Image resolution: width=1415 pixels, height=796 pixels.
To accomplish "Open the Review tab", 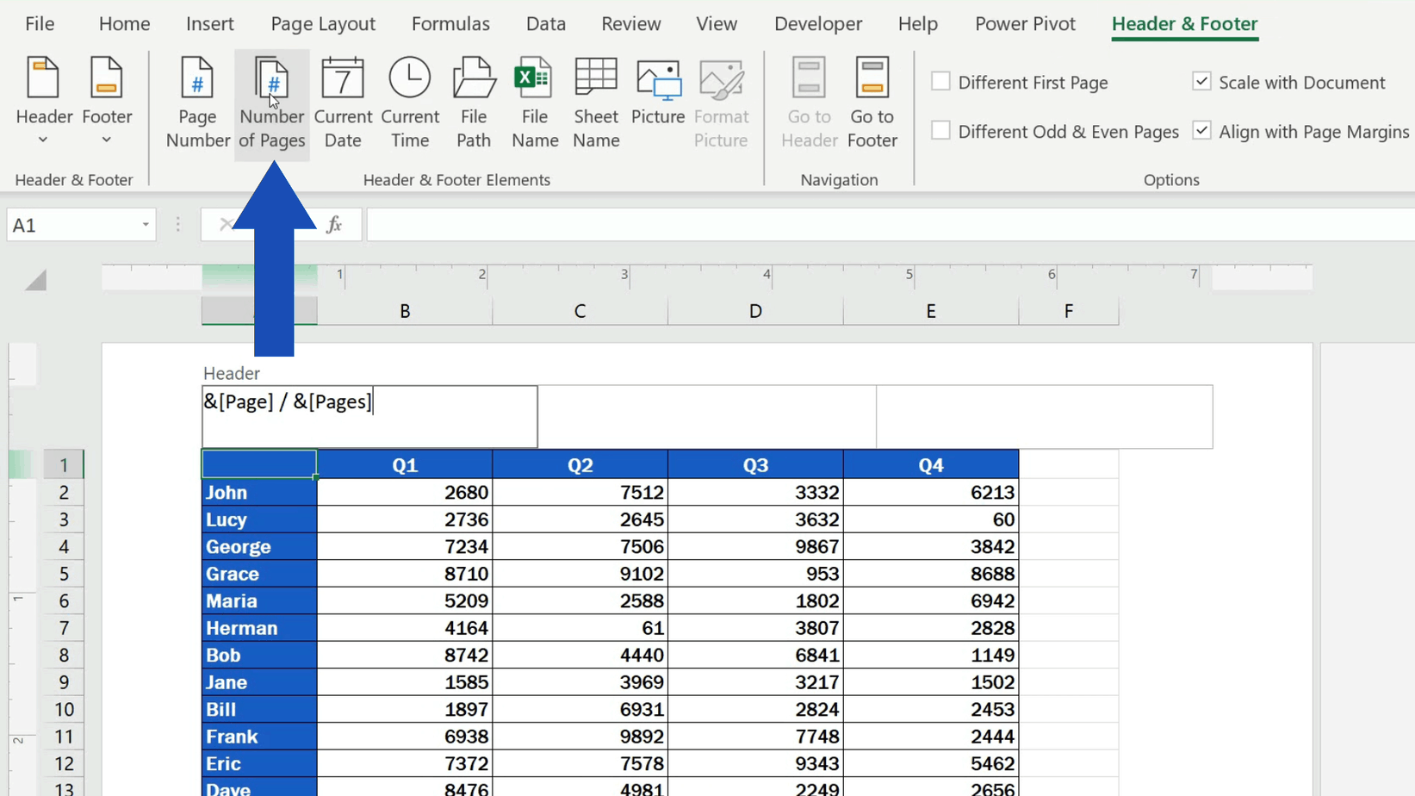I will 631,24.
